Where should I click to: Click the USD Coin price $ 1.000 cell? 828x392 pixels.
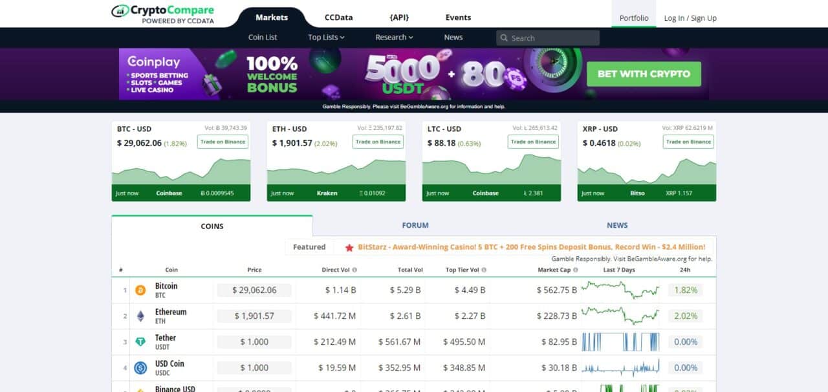[254, 368]
